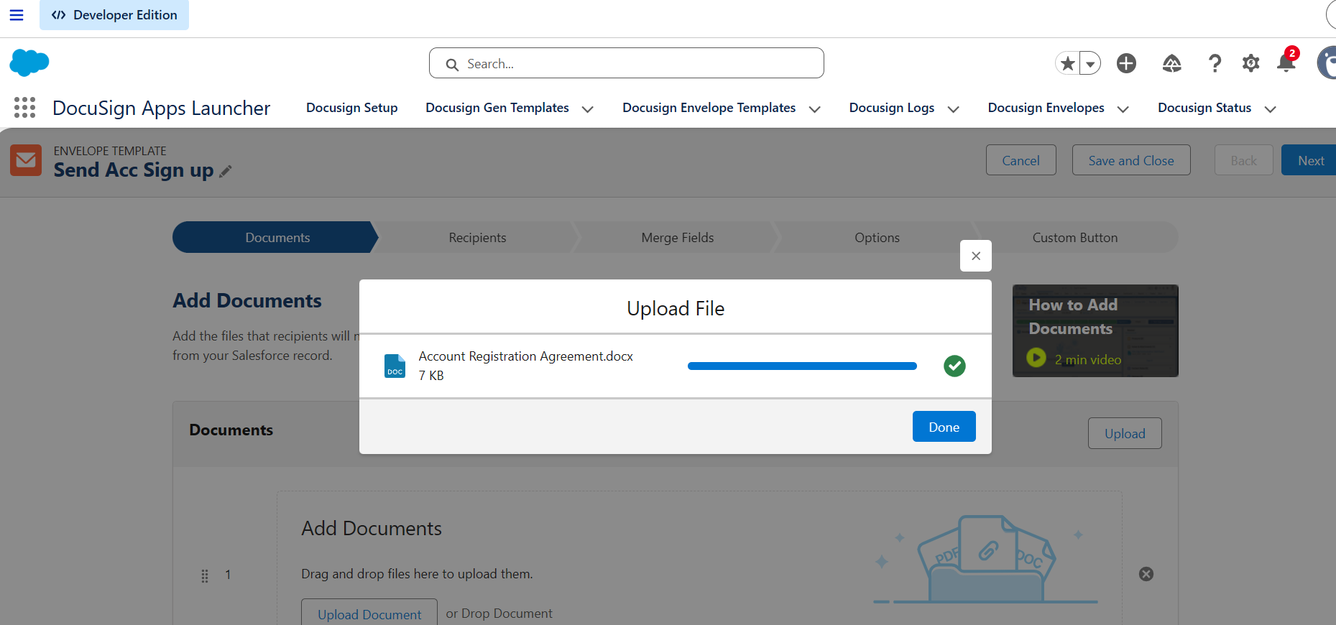Open the Docusign Gen Templates tab

[x=497, y=108]
